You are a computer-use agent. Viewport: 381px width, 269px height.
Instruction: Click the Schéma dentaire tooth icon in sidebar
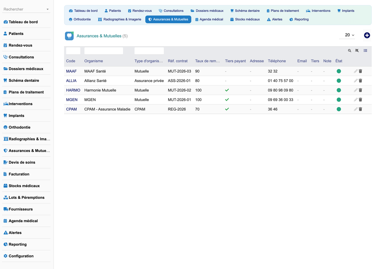[x=5, y=80]
